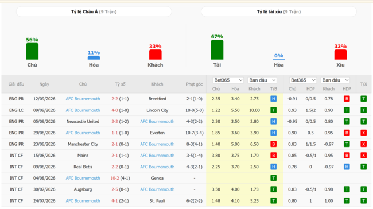Open AFC Bournemouth link in Augsburg row
Screen dimensions: 373x209
(157, 189)
